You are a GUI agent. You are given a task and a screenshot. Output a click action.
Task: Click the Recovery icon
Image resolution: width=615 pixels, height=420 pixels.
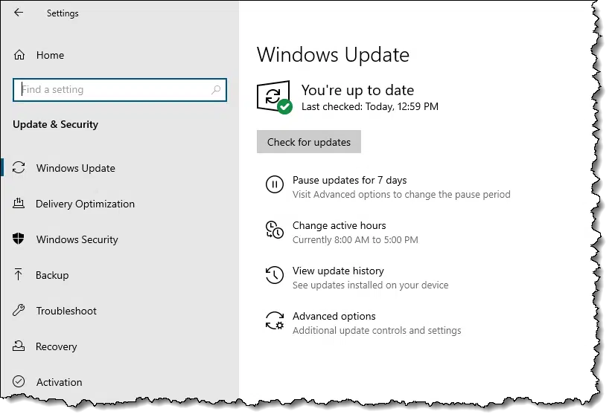19,346
